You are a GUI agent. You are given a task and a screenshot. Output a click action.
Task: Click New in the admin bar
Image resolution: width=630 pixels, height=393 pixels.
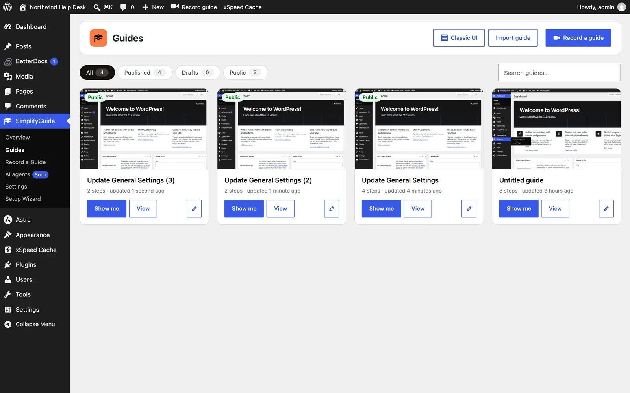(x=153, y=7)
